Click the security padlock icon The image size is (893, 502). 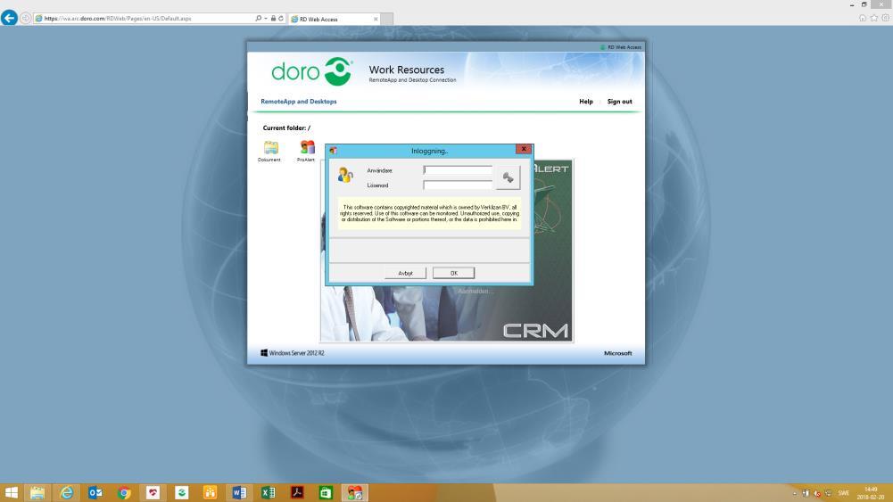273,18
